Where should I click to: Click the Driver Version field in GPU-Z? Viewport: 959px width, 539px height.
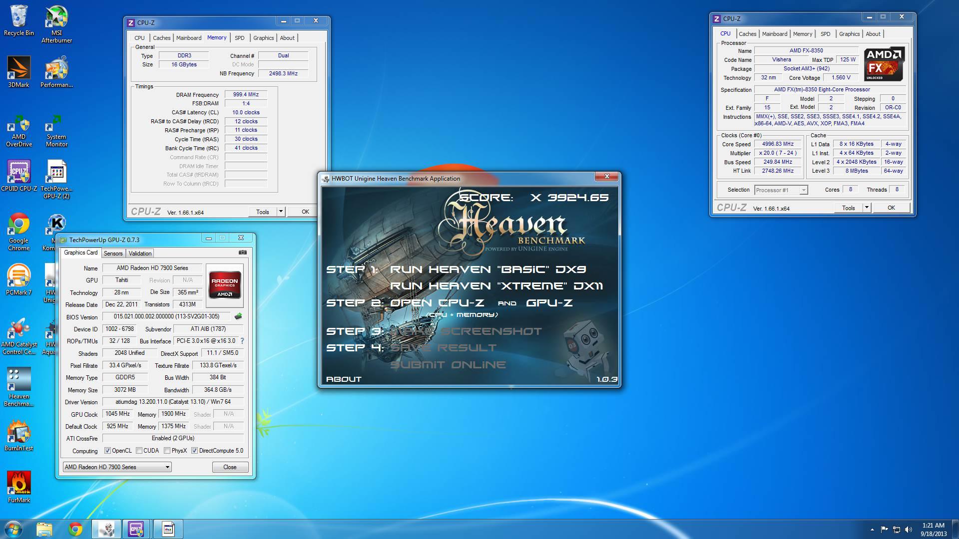pyautogui.click(x=173, y=401)
